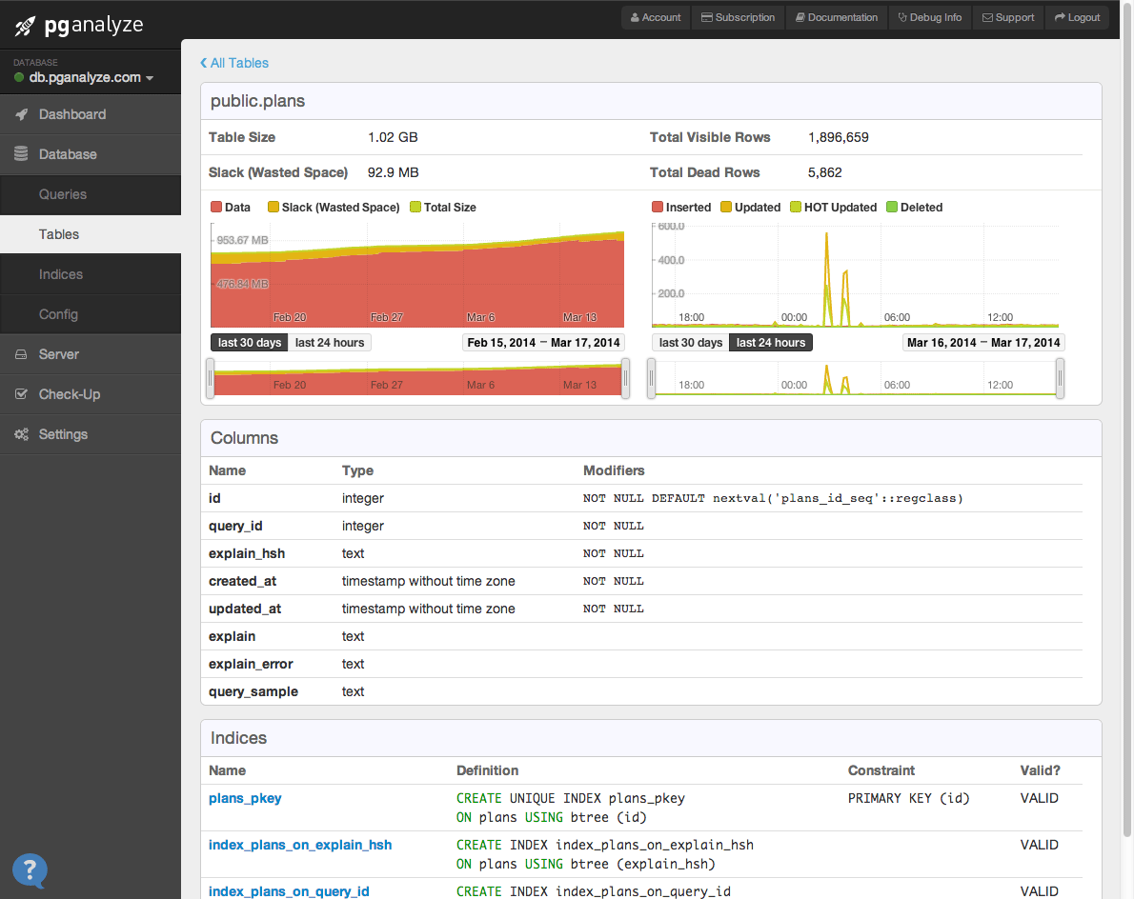This screenshot has width=1134, height=899.
Task: Toggle the Updated series legend swatch
Action: click(726, 207)
